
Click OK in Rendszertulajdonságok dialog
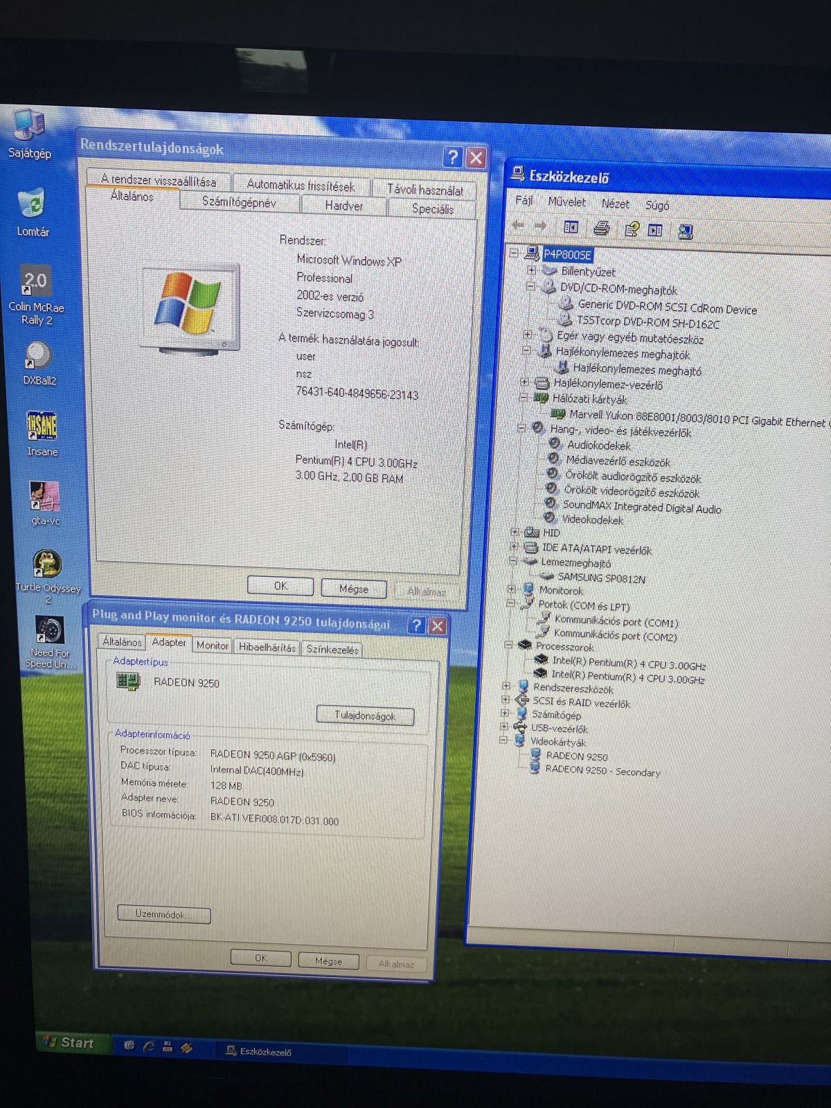280,586
